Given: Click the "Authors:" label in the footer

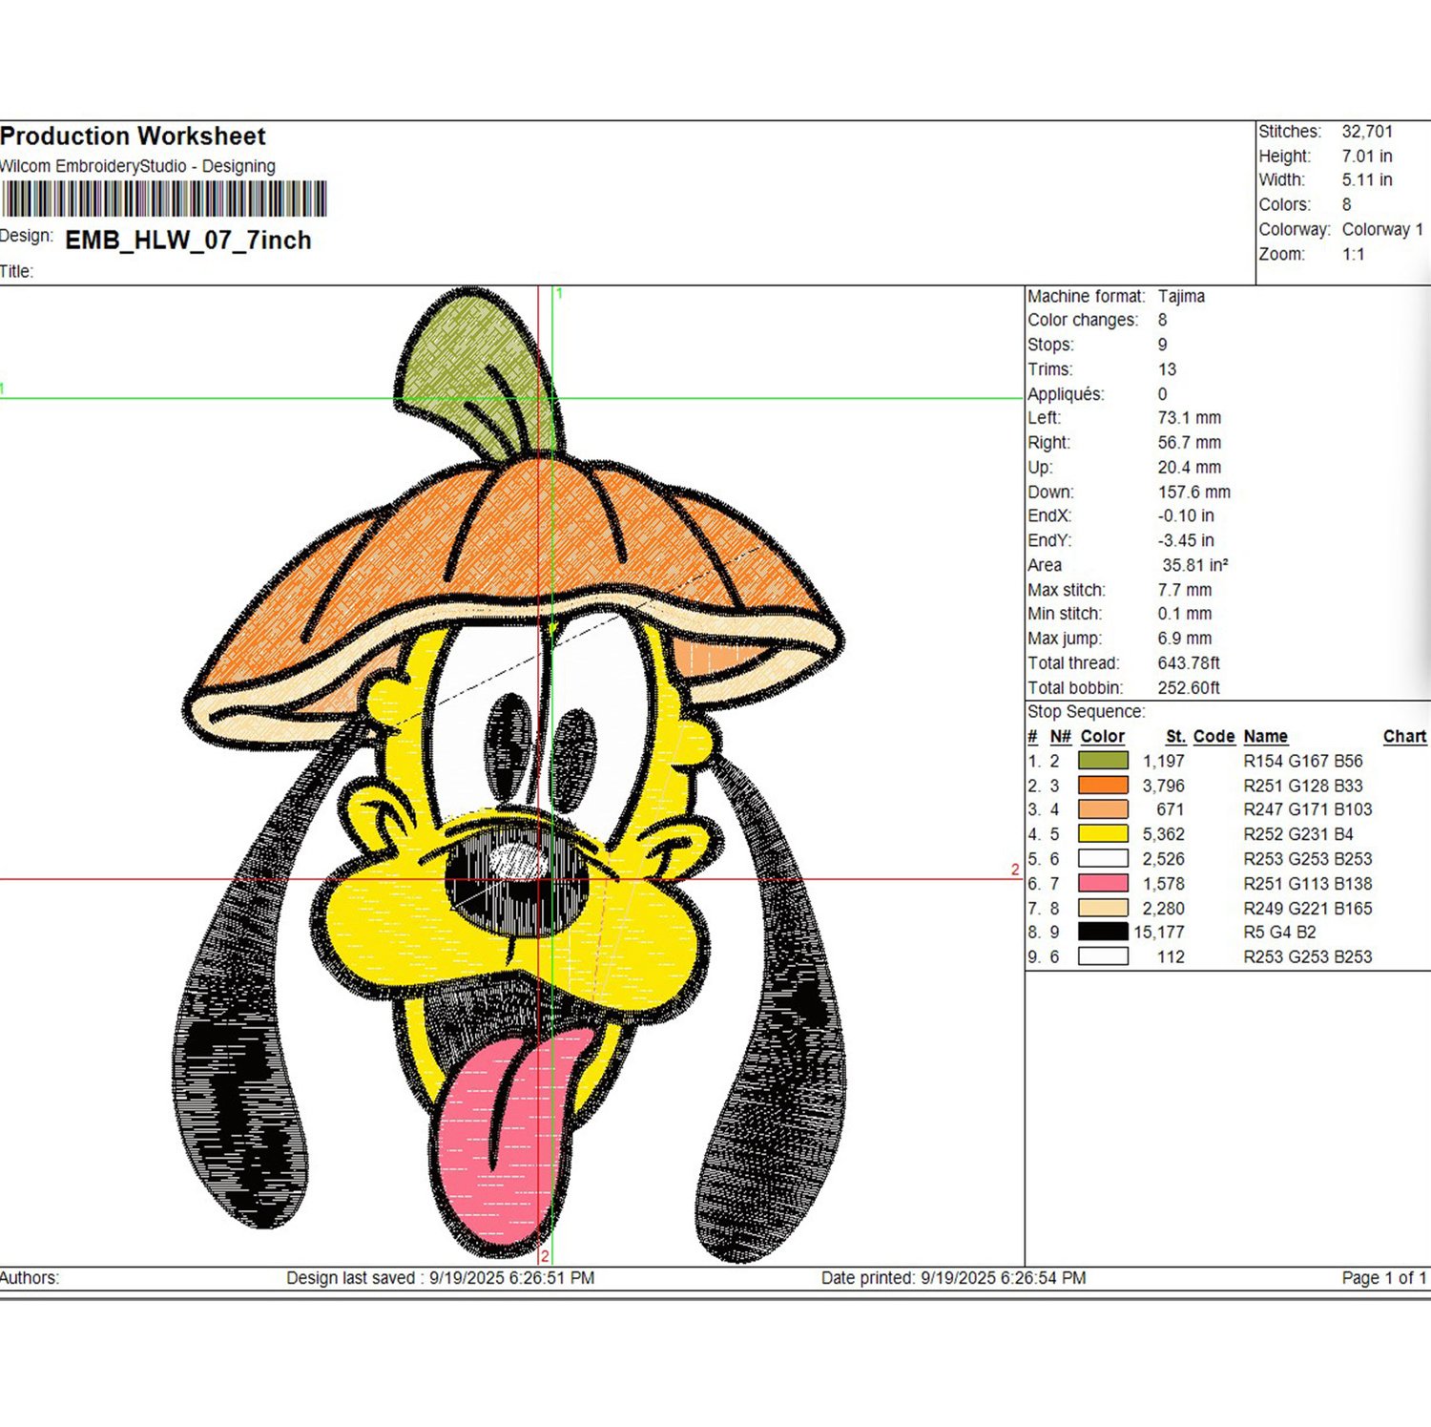Looking at the screenshot, I should tap(30, 1278).
